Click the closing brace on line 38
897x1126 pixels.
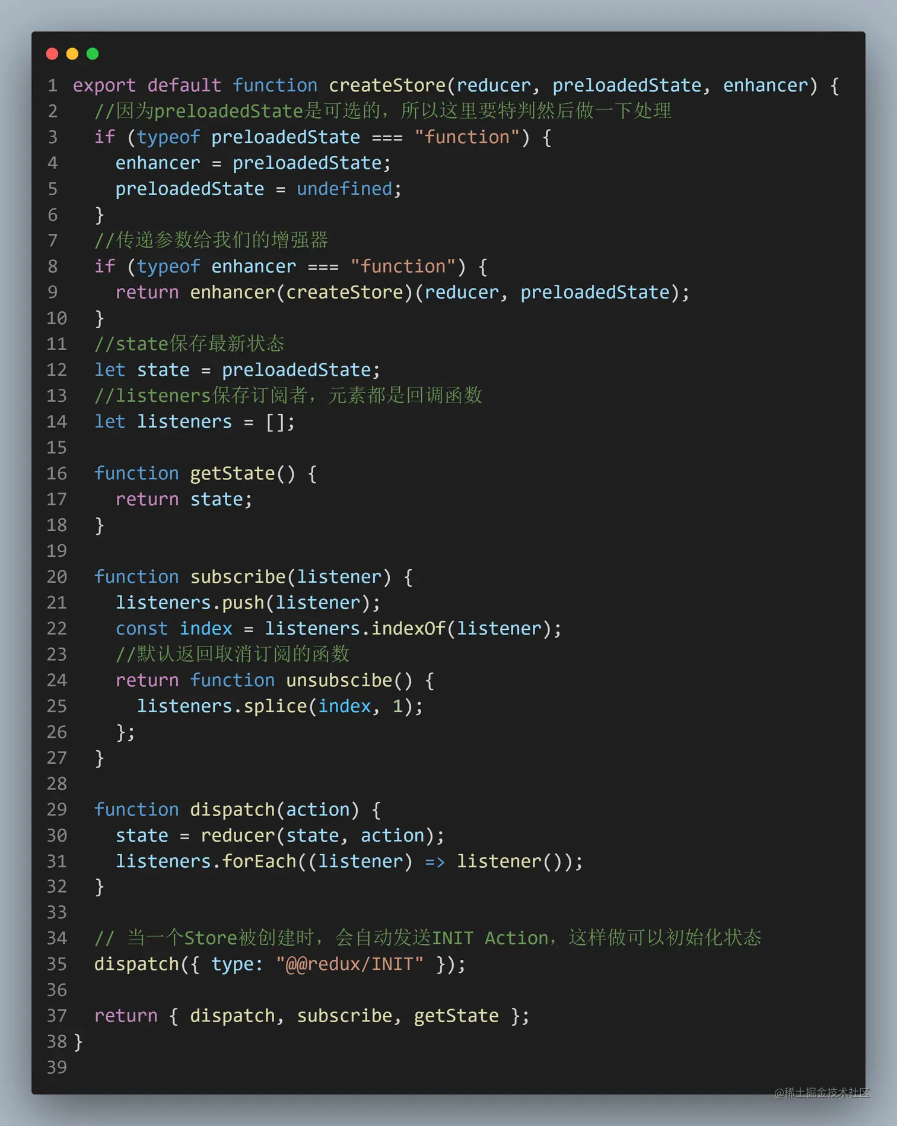(x=78, y=1042)
